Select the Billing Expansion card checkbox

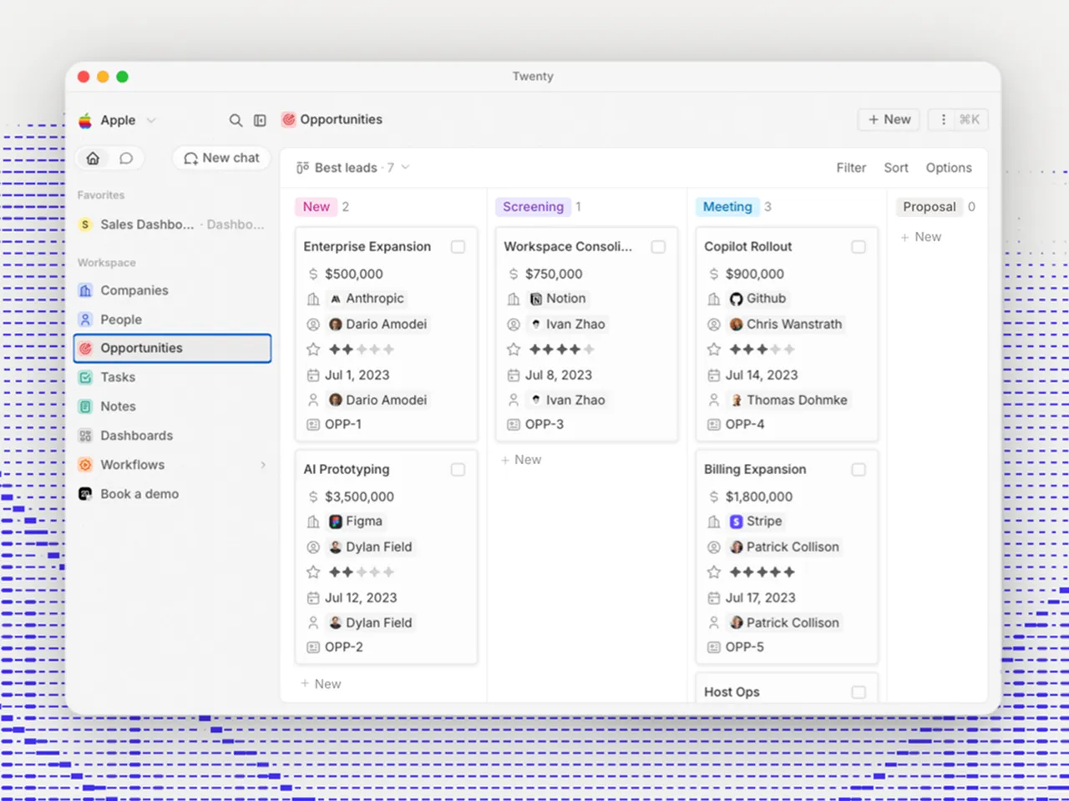[x=859, y=470]
